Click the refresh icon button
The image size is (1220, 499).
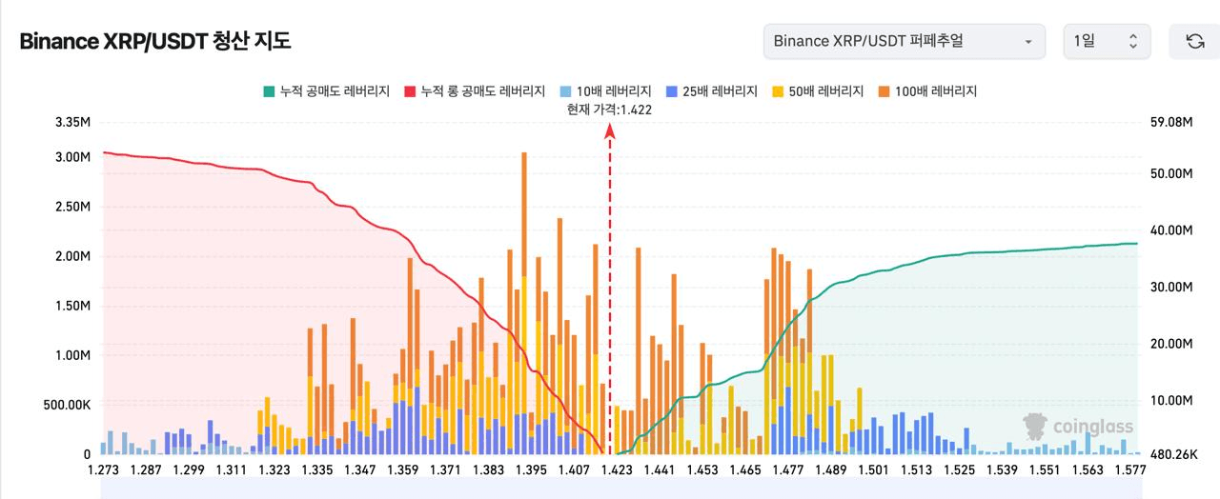[1194, 41]
